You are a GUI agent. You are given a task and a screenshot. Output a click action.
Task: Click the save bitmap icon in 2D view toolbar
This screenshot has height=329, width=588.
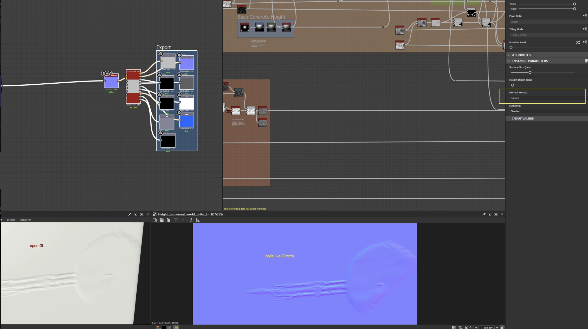[161, 220]
